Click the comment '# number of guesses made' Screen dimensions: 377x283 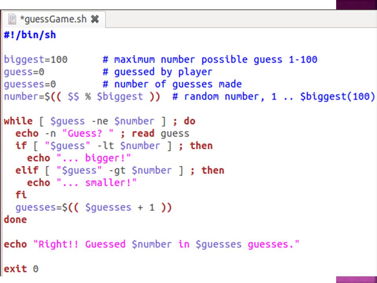pos(172,85)
